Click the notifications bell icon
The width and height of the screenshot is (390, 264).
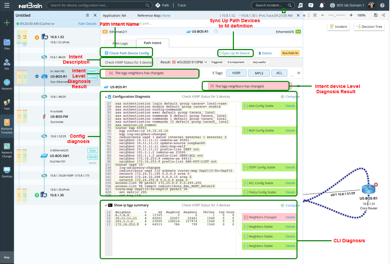pos(322,5)
